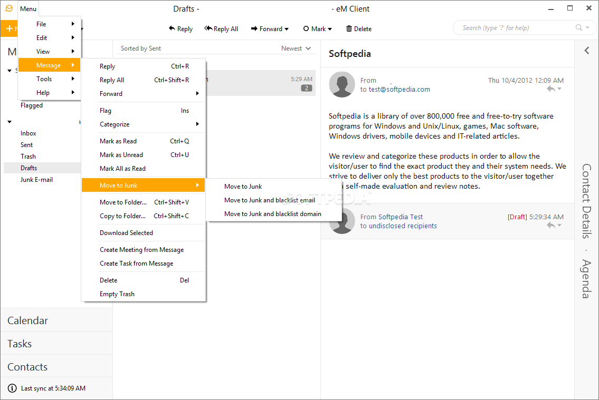Click the search magnifier icon

click(x=579, y=27)
